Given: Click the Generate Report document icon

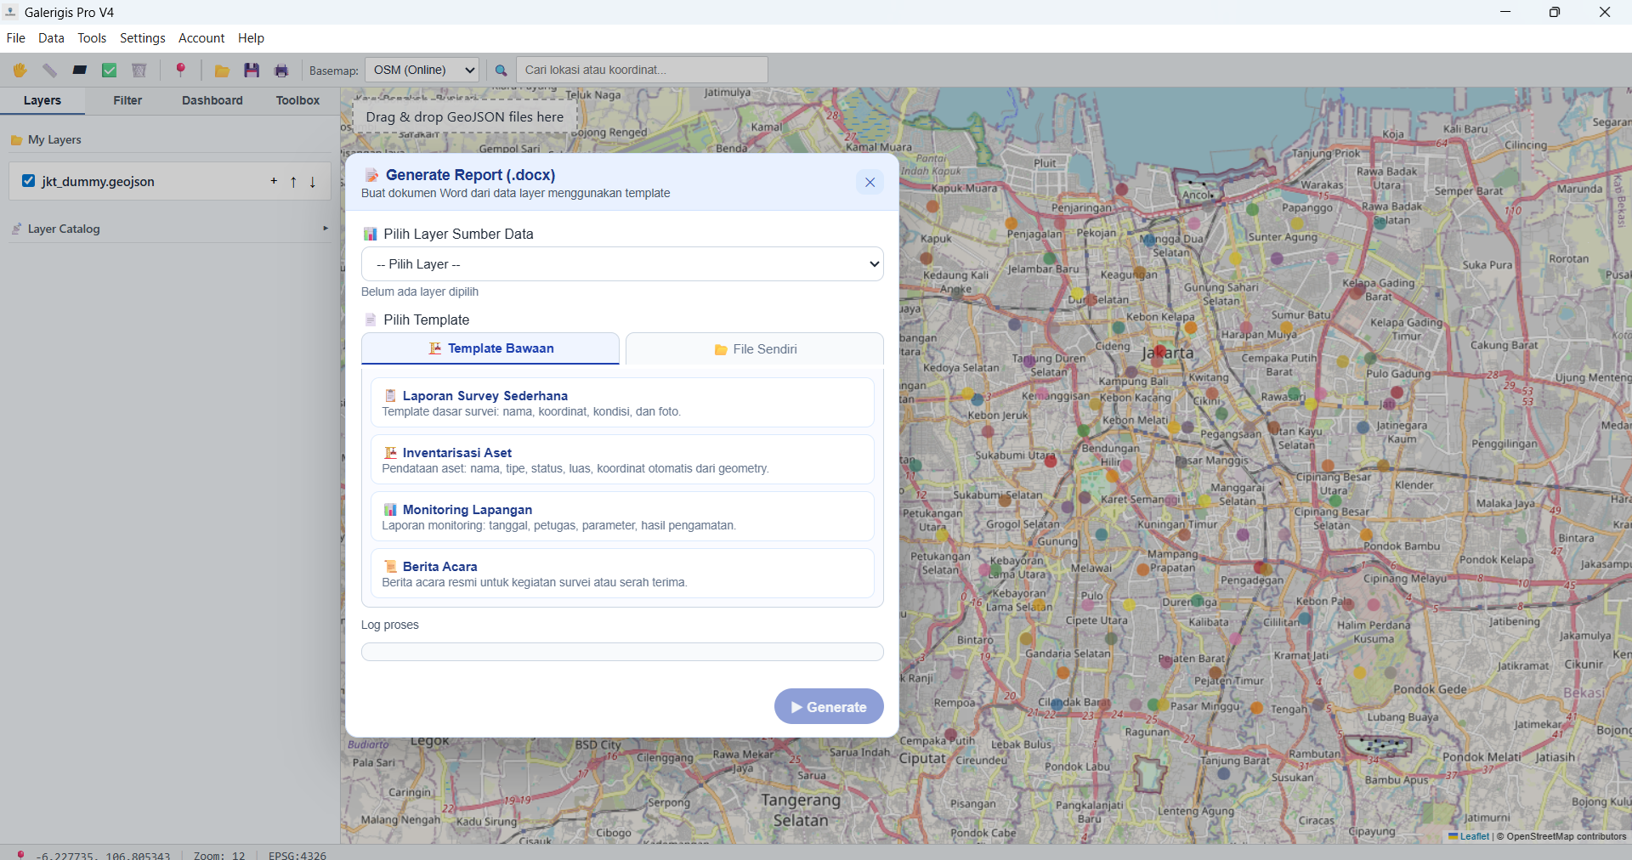Looking at the screenshot, I should 371,175.
